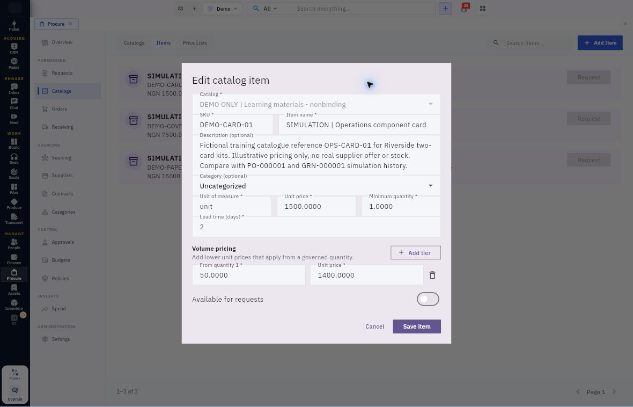Open the Inventory module
The width and height of the screenshot is (633, 407).
[14, 304]
